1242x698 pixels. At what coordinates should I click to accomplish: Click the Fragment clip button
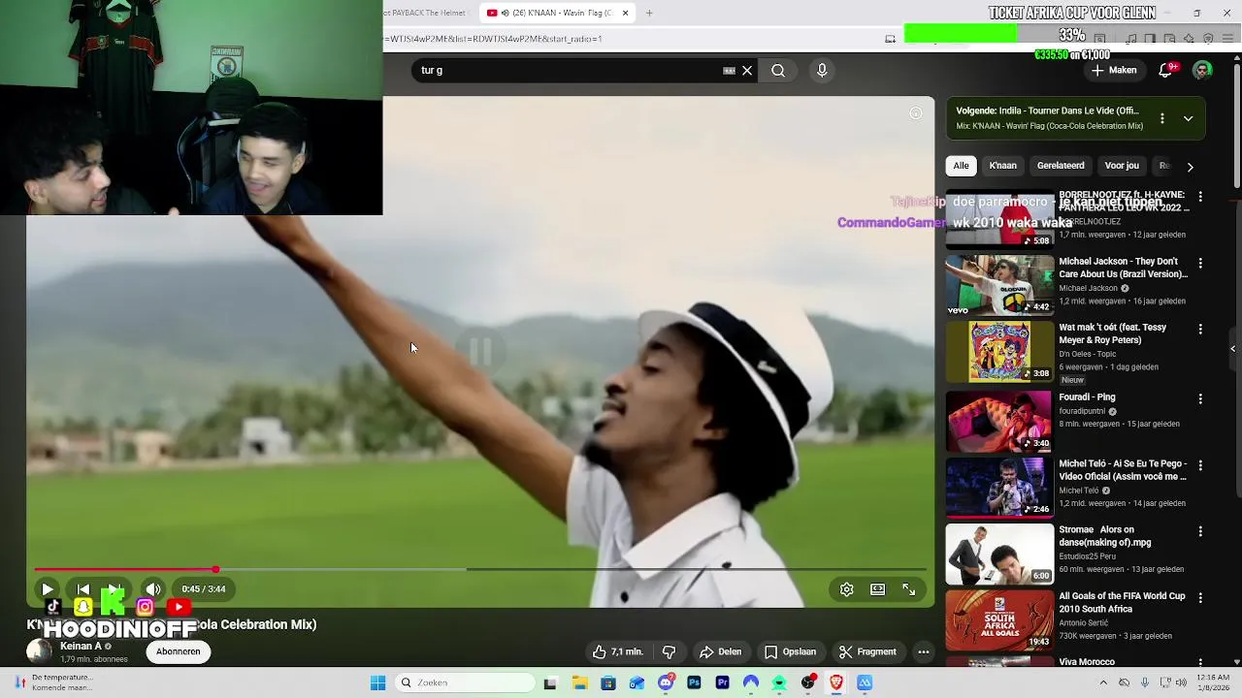point(866,651)
